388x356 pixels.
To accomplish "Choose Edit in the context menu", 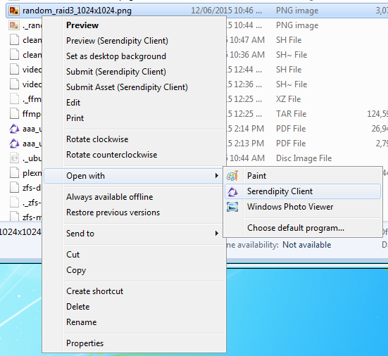I will tap(73, 103).
